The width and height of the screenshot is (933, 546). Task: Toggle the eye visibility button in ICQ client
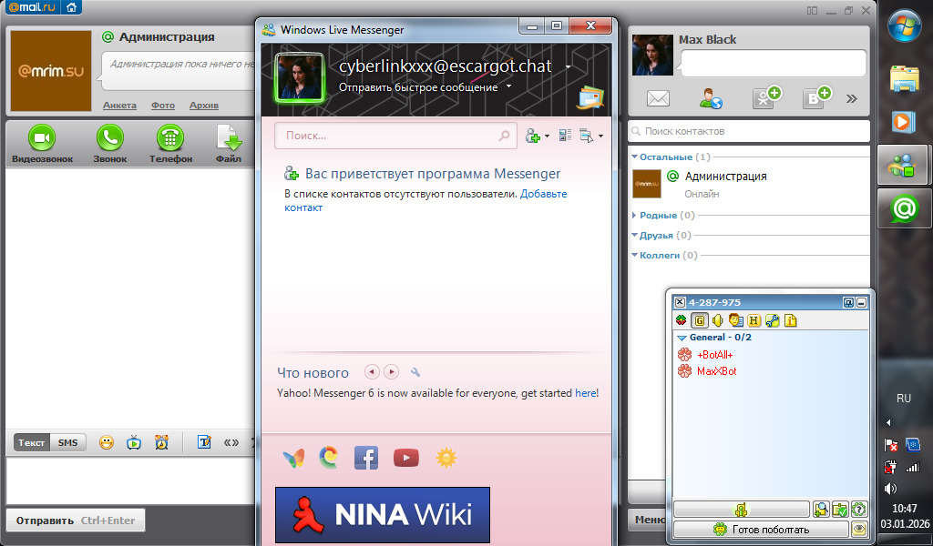click(x=858, y=529)
